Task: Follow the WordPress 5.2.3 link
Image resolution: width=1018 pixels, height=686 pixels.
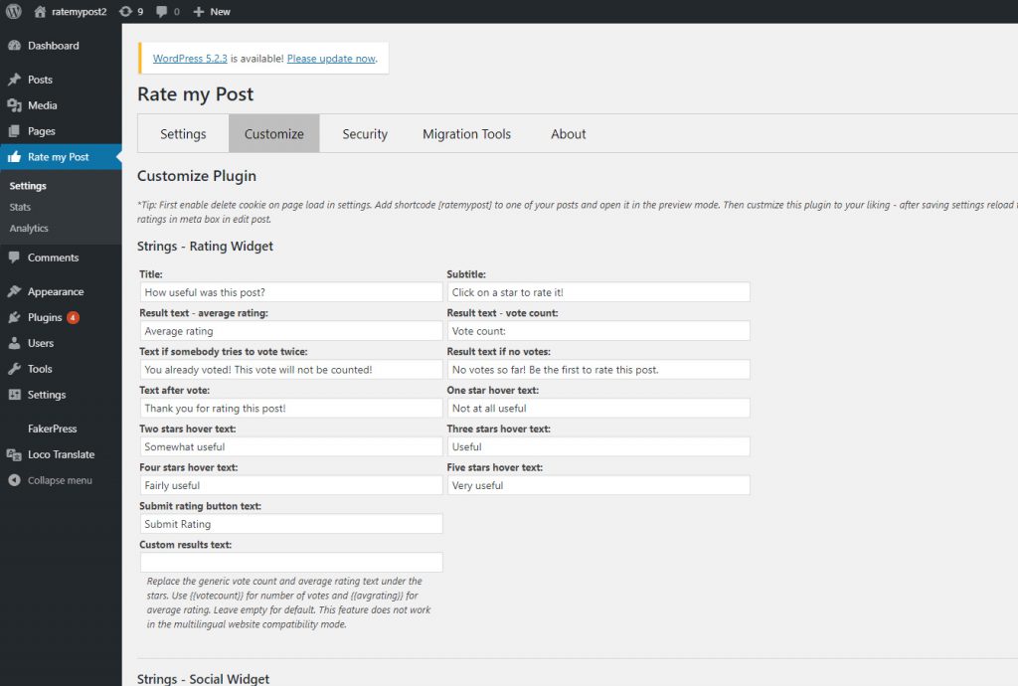Action: point(190,59)
